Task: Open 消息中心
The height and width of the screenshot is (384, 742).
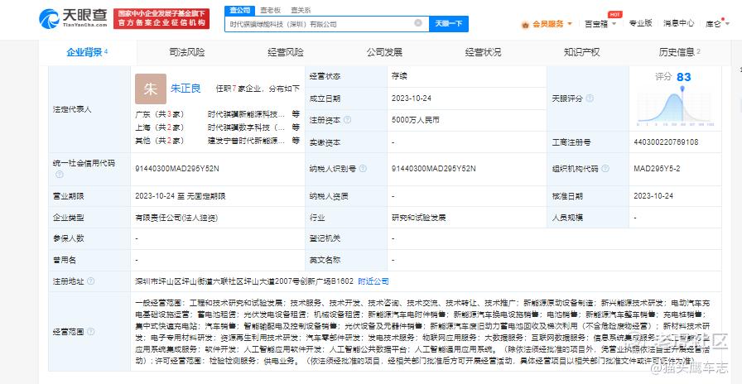Action: pyautogui.click(x=678, y=22)
